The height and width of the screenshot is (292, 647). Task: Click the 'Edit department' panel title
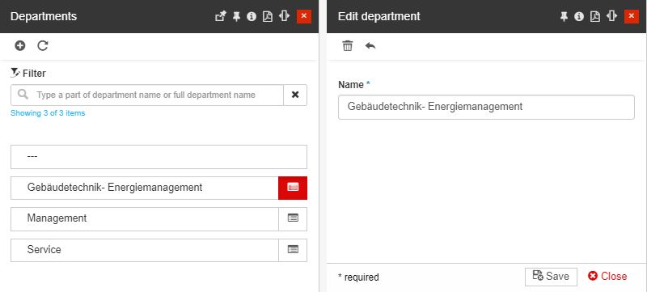coord(378,16)
